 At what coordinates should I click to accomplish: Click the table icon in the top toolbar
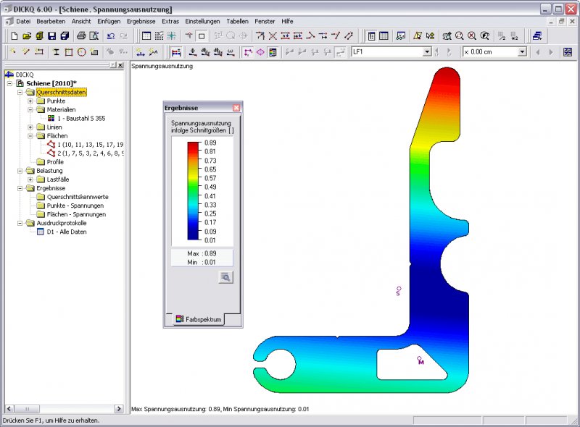pyautogui.click(x=384, y=36)
